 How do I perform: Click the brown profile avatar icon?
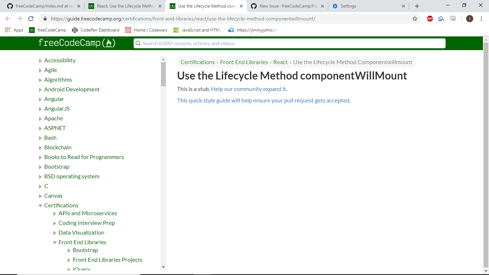(x=469, y=18)
